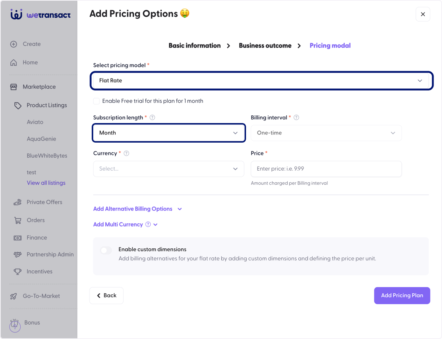Click the Private Offers hand icon

(x=18, y=202)
